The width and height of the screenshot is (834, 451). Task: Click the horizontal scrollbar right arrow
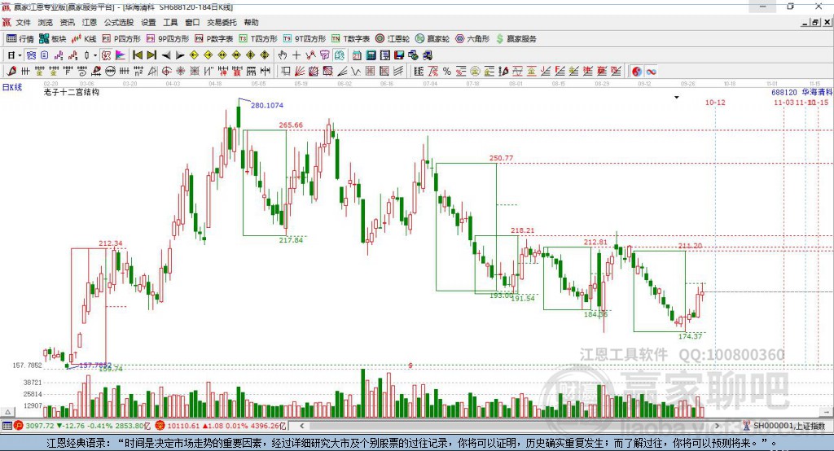click(717, 426)
